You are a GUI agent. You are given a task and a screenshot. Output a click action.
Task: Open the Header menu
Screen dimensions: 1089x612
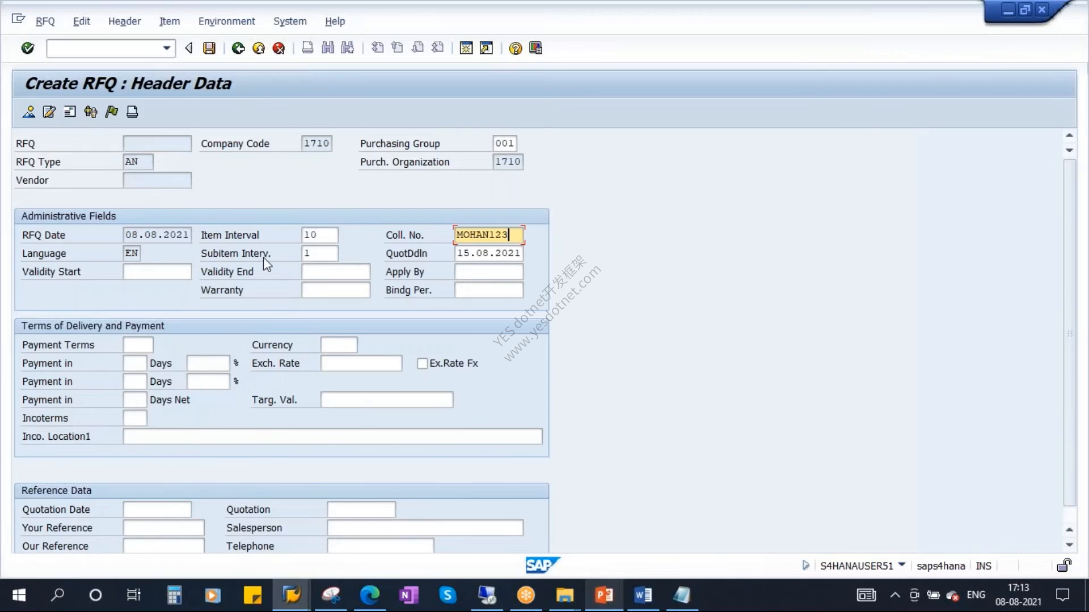tap(124, 21)
